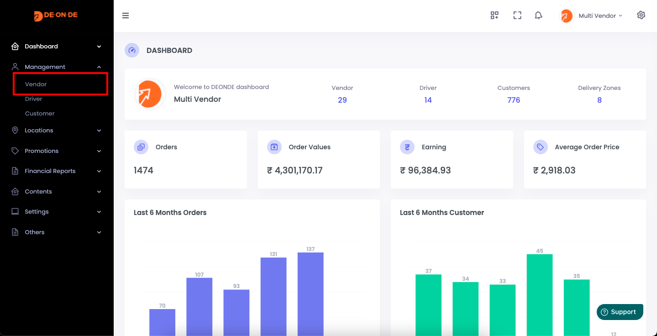Click the Last 6 Months Customer heading

(x=442, y=213)
